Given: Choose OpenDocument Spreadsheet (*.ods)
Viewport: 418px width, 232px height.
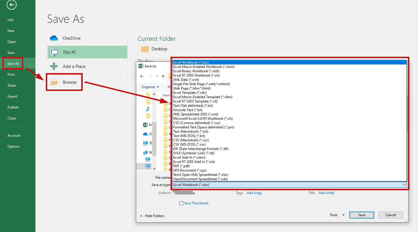Looking at the screenshot, I should 290,179.
